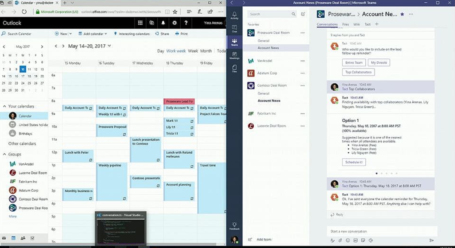Expand May 14–20, 2017 date picker
The width and height of the screenshot is (455, 248).
coord(109,46)
